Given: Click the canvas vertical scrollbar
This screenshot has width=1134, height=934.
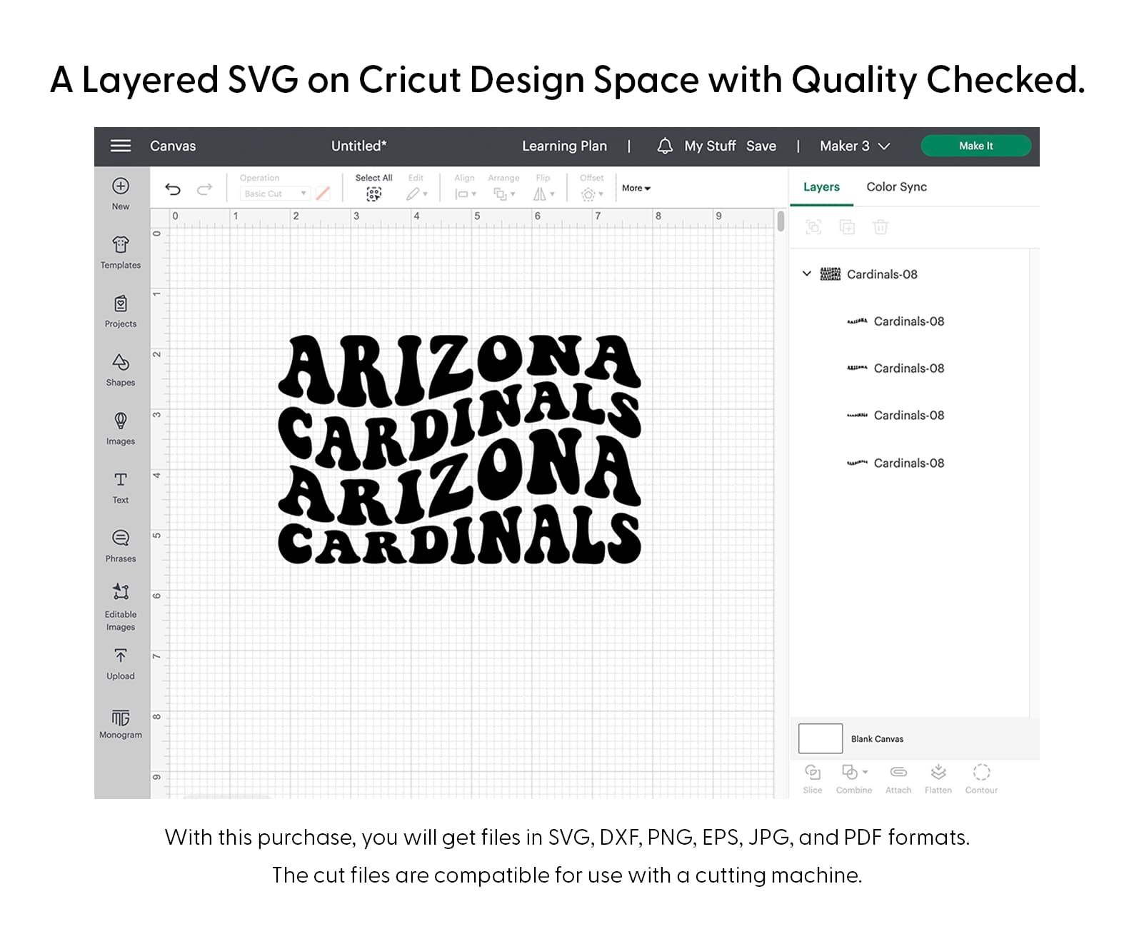Looking at the screenshot, I should click(x=781, y=221).
